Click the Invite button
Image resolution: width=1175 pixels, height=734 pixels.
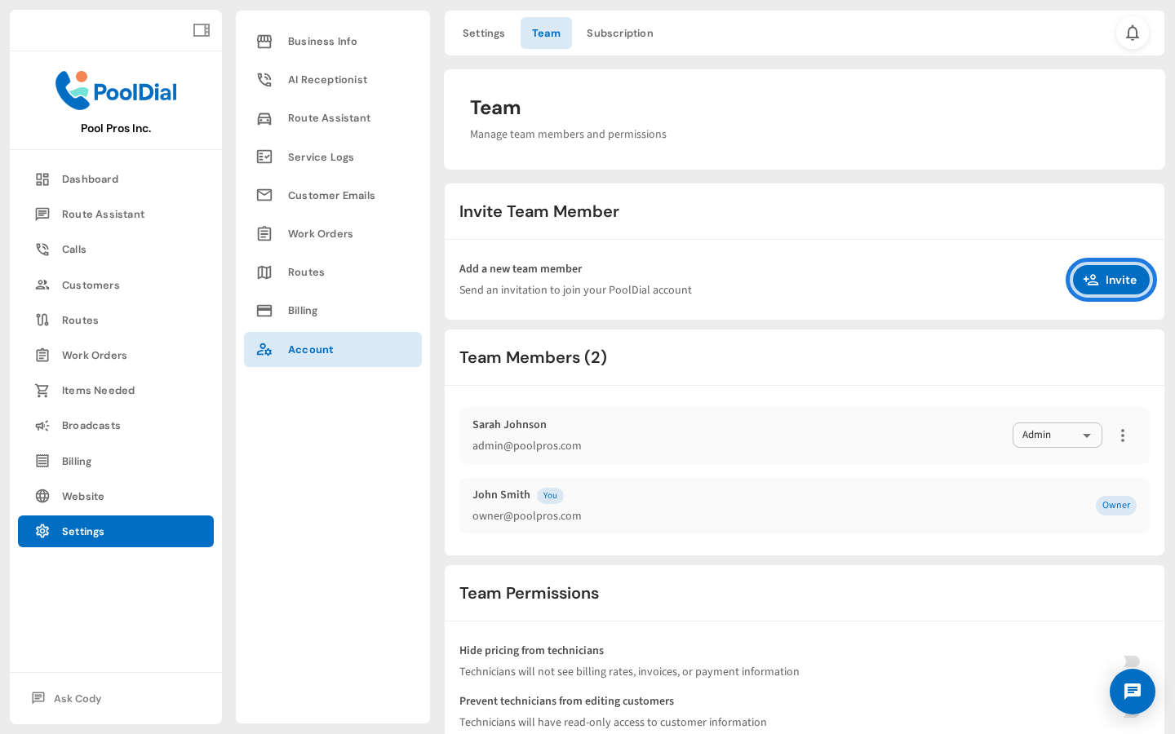pyautogui.click(x=1111, y=280)
